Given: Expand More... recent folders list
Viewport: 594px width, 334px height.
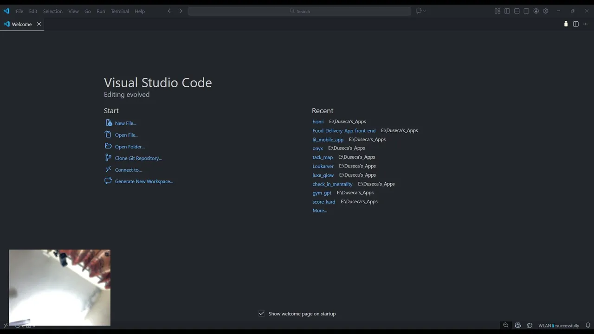Looking at the screenshot, I should point(320,211).
